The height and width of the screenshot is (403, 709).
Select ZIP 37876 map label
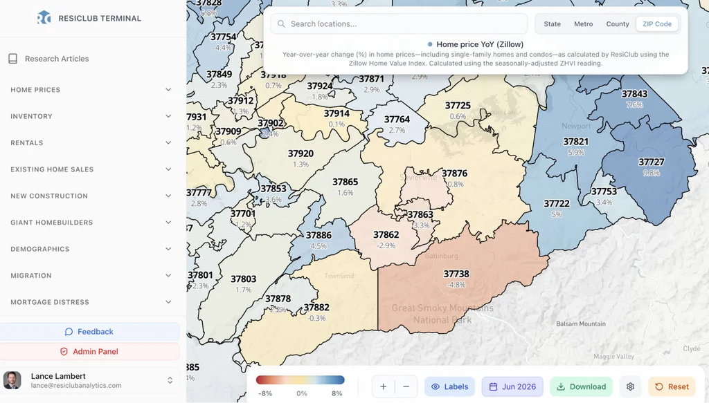[454, 174]
